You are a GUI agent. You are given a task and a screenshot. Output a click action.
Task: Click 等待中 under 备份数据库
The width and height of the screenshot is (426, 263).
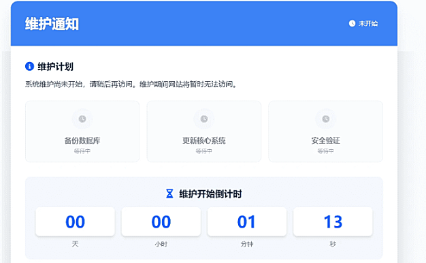click(82, 151)
